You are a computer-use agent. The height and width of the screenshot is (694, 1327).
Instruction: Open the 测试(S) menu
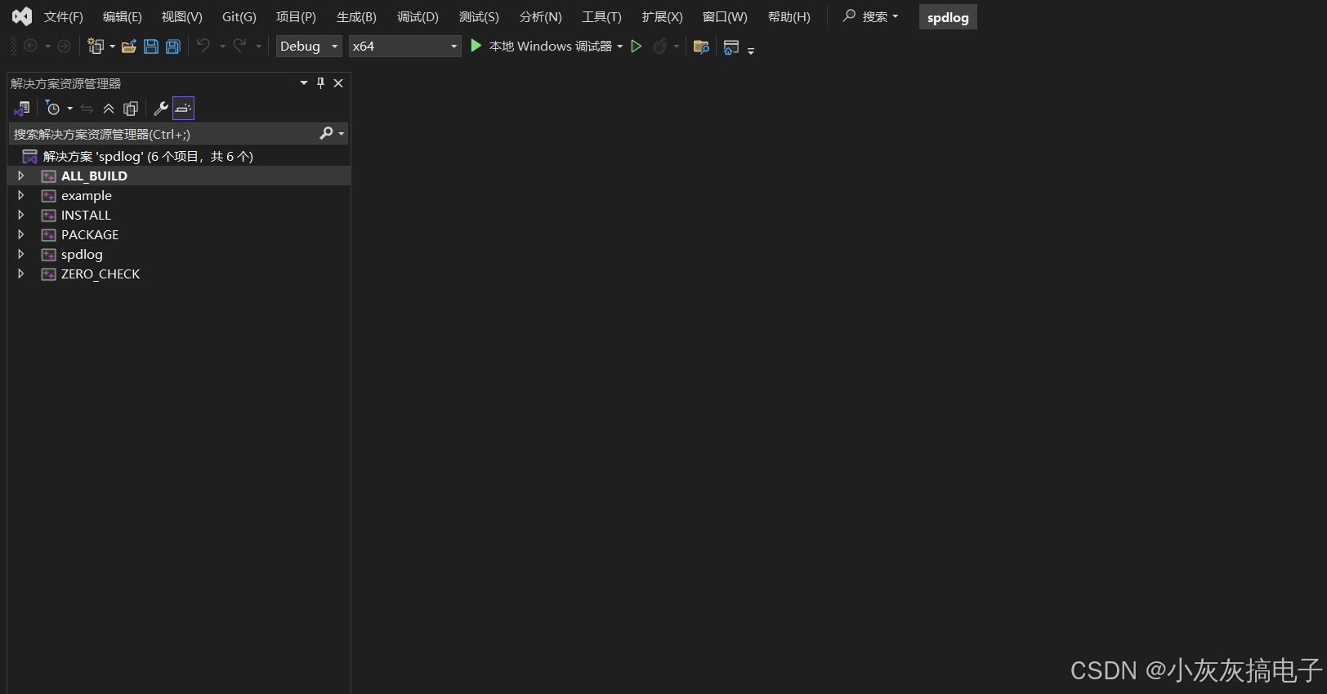[x=479, y=17]
